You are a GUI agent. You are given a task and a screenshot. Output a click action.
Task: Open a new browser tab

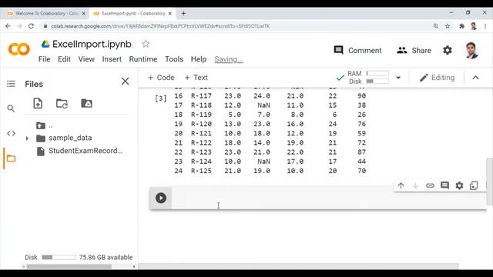point(183,14)
